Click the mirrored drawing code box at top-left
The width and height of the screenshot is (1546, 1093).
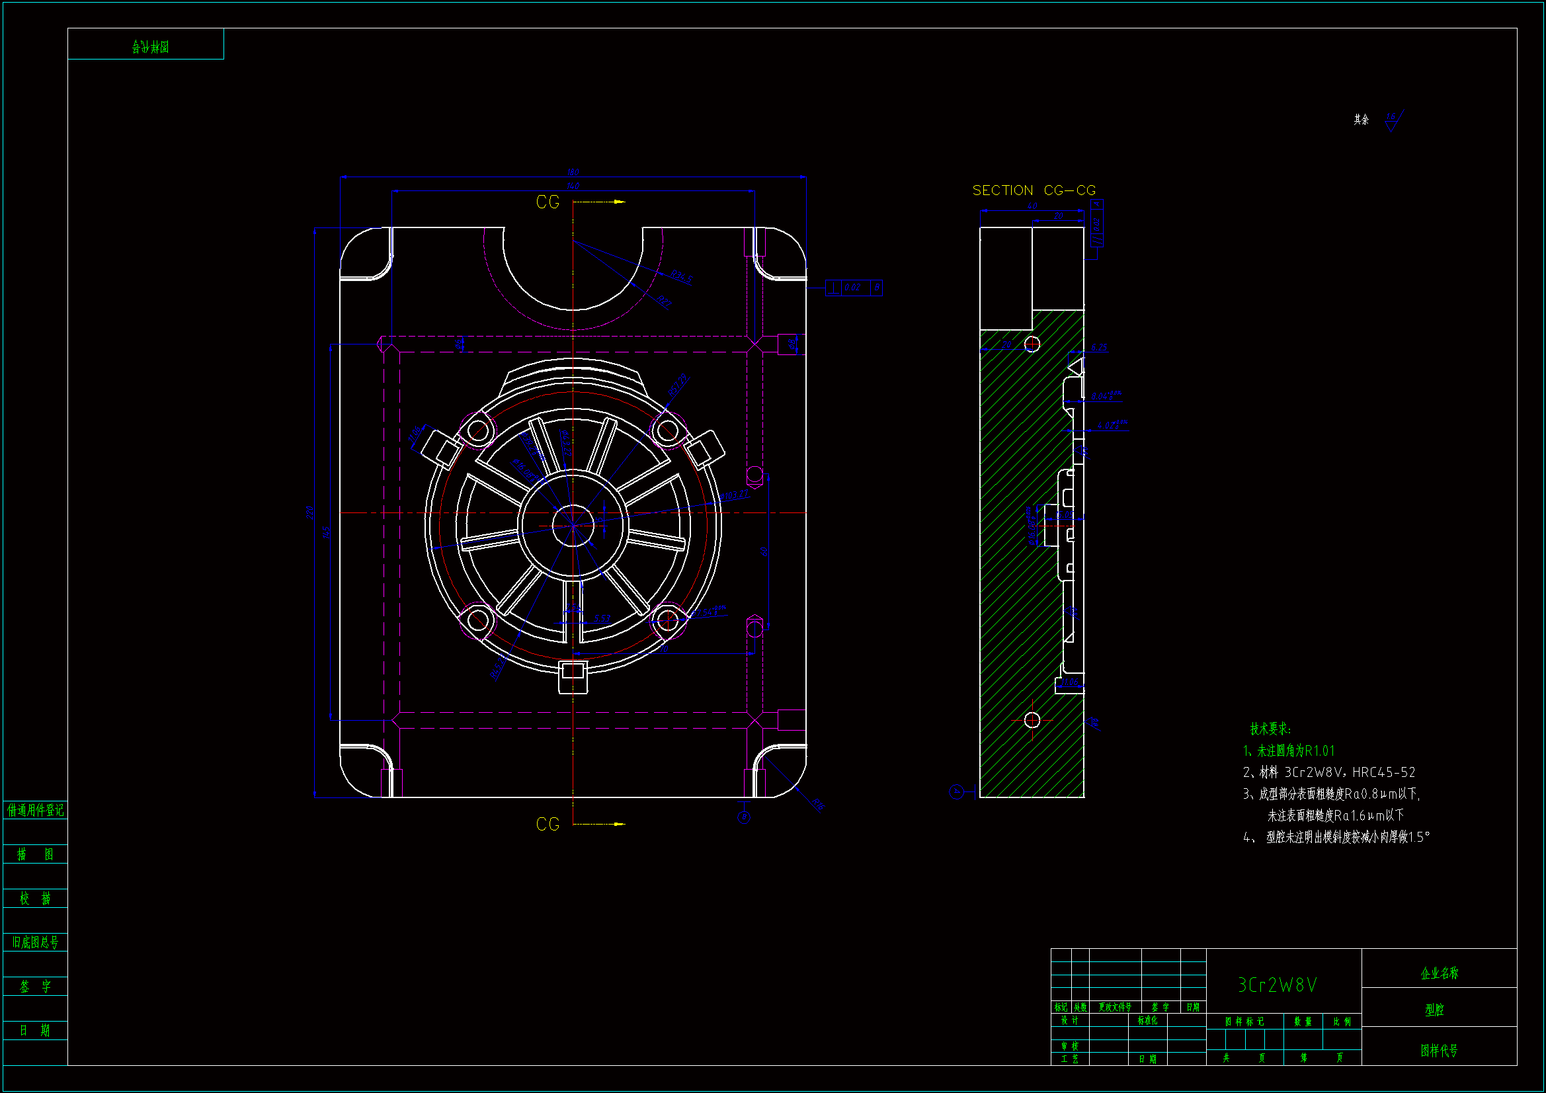click(x=146, y=44)
